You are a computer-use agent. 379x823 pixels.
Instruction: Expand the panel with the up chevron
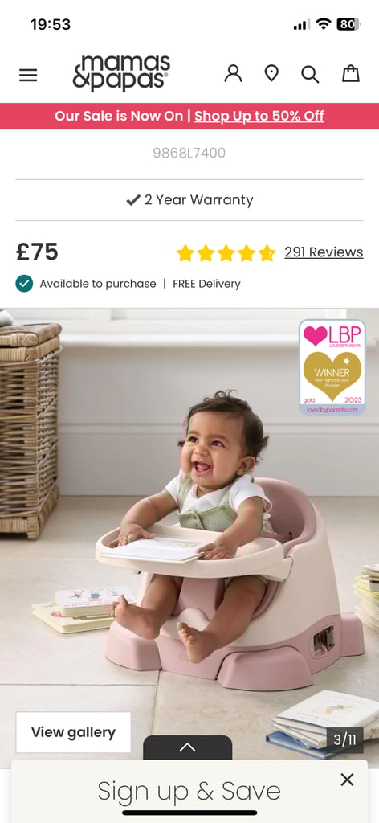point(188,747)
